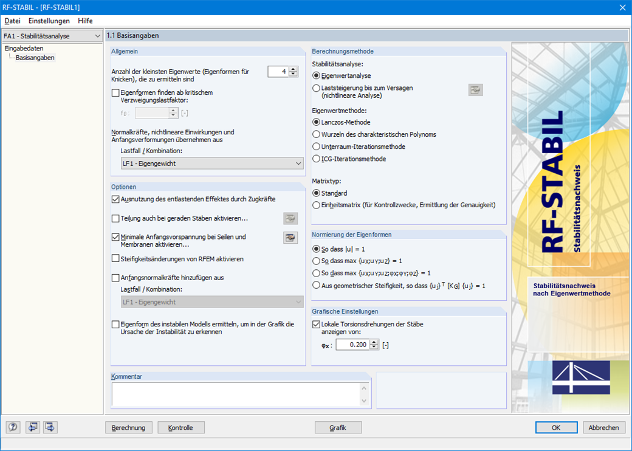
Task: Increase φx torsion value spinner up
Action: 374,342
